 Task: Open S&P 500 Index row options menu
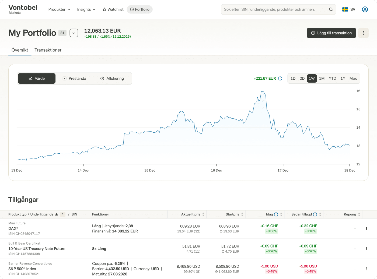[366, 269]
